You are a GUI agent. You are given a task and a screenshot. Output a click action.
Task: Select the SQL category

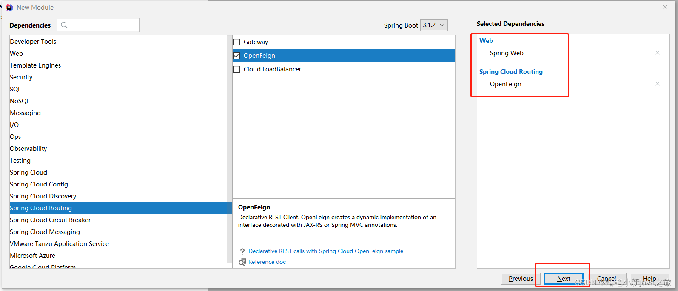(118, 89)
